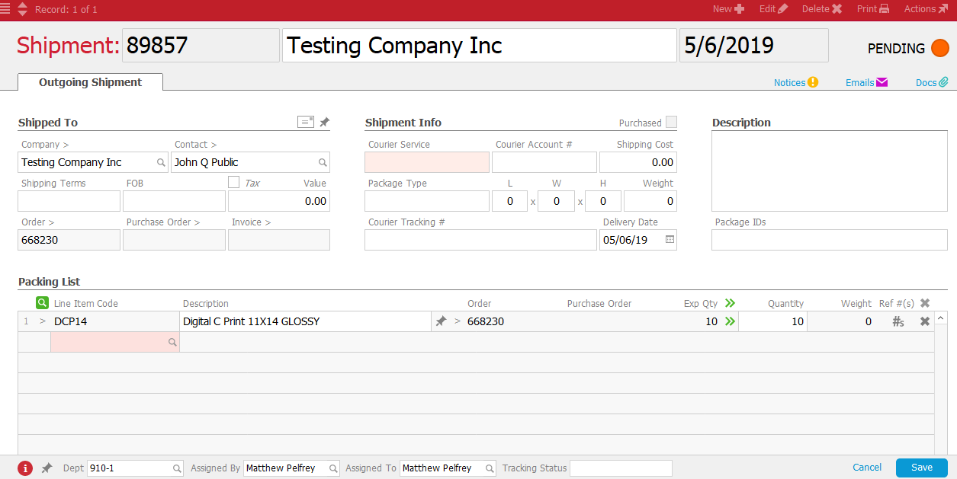Go to next record with down arrow
This screenshot has width=957, height=479.
pyautogui.click(x=22, y=14)
